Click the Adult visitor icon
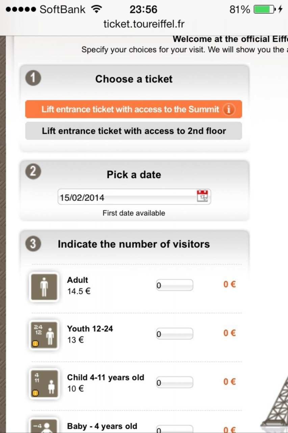Screen dimensions: 288x433 pos(44,287)
